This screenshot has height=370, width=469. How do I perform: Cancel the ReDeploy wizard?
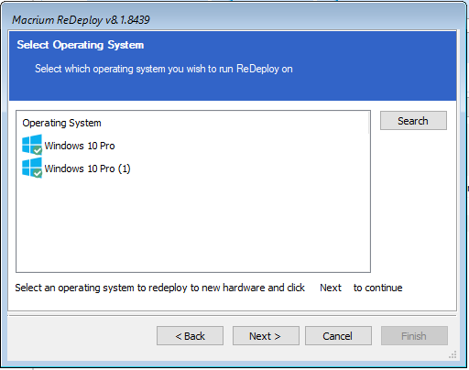click(338, 336)
